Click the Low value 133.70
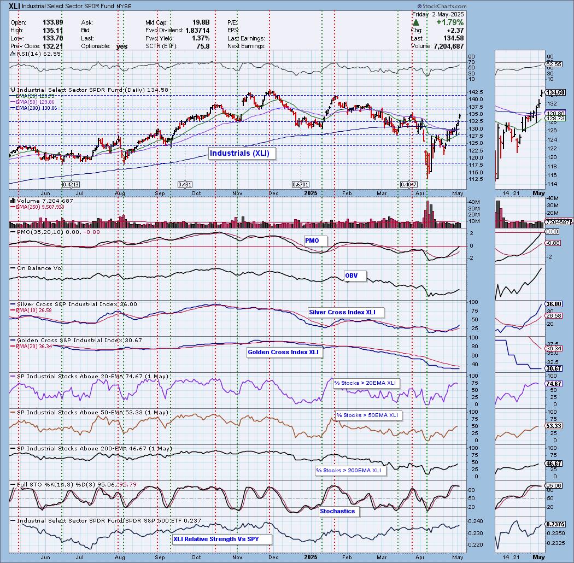The image size is (574, 563). coord(52,38)
